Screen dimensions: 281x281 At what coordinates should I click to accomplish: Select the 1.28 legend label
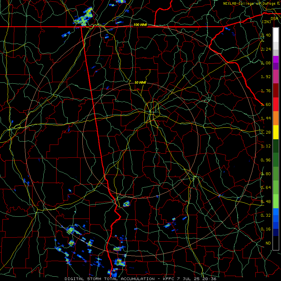pyautogui.click(x=266, y=132)
